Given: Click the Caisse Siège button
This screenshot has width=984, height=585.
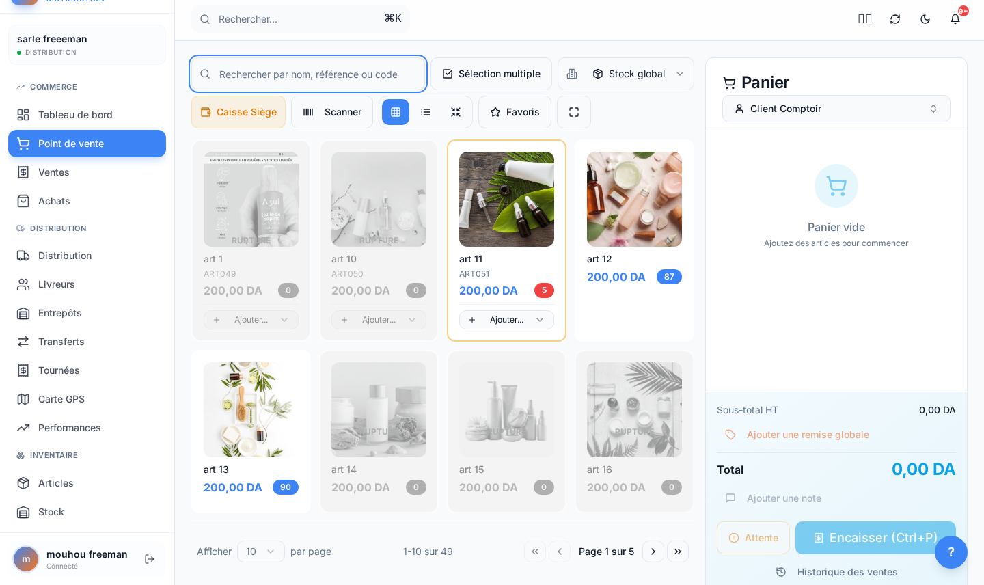Looking at the screenshot, I should [238, 112].
